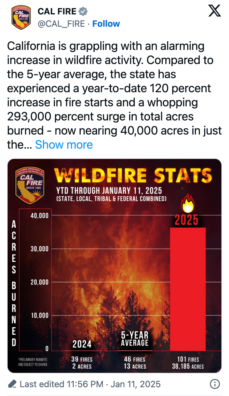This screenshot has width=229, height=396.
Task: Click the CAL FIRE display name
Action: [57, 11]
